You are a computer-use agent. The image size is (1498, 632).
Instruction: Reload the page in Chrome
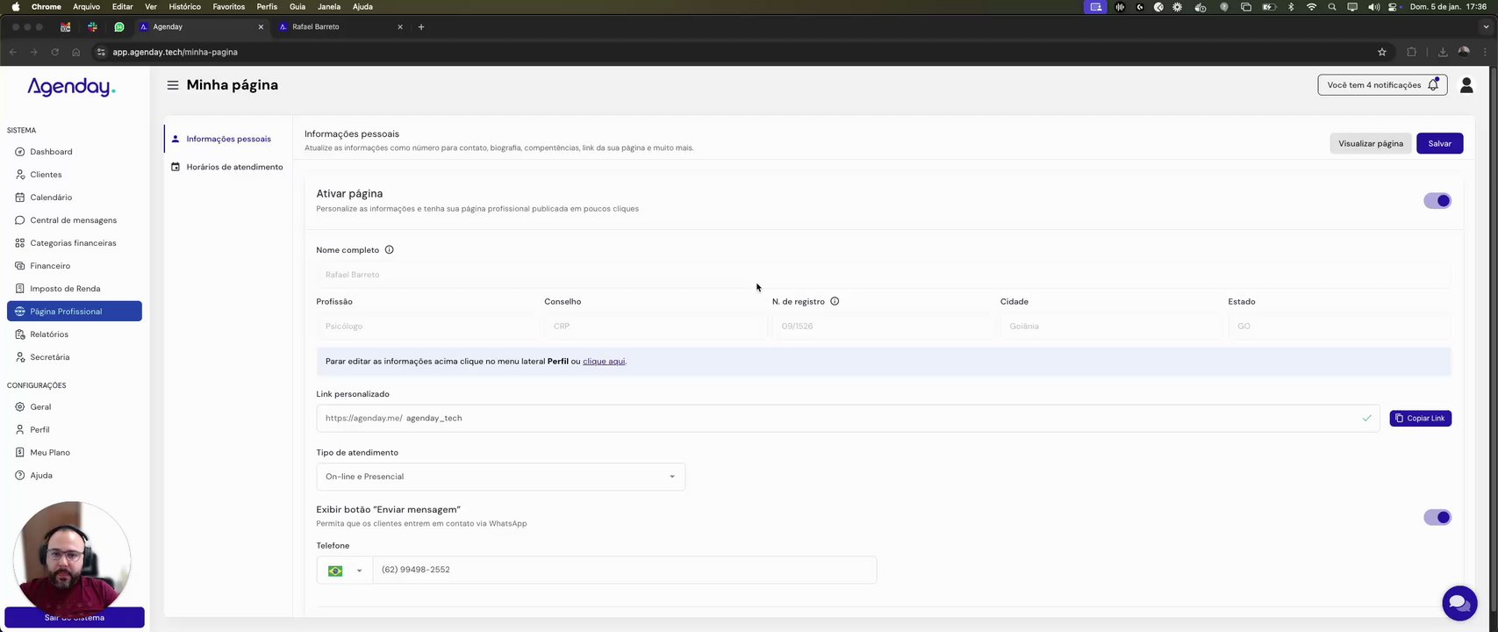pyautogui.click(x=54, y=52)
